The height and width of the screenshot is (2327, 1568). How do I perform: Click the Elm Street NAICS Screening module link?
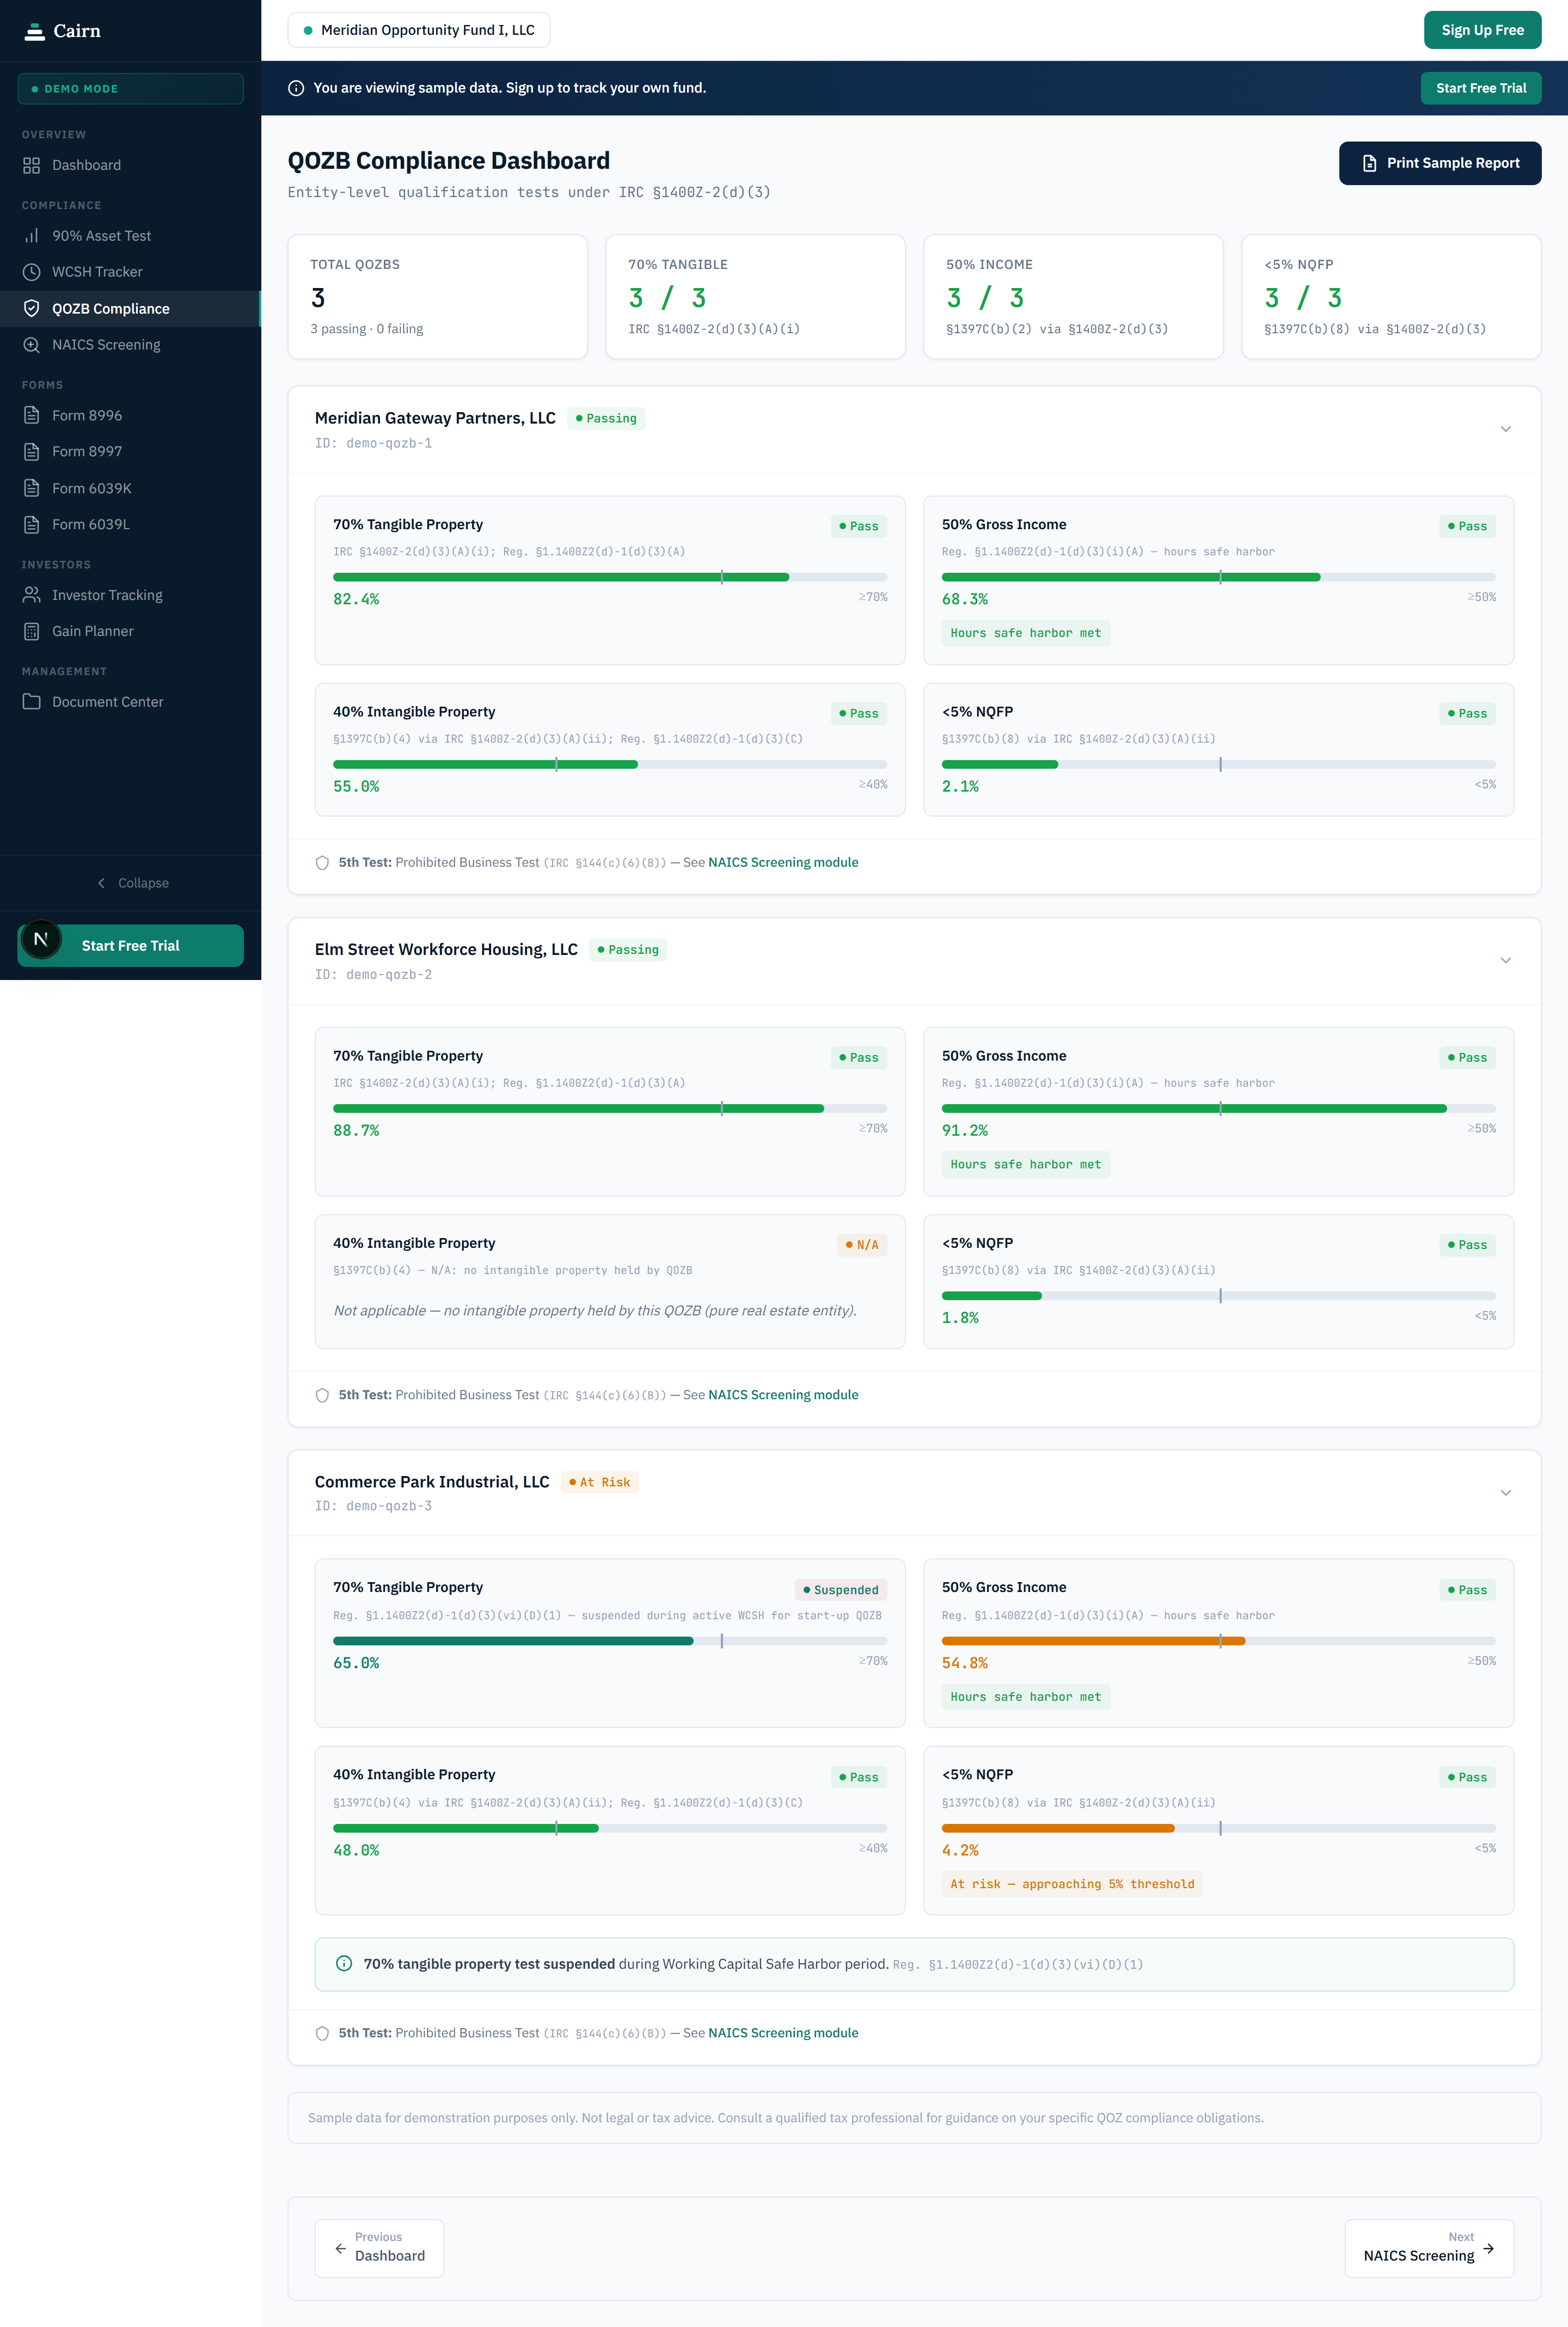point(783,1395)
